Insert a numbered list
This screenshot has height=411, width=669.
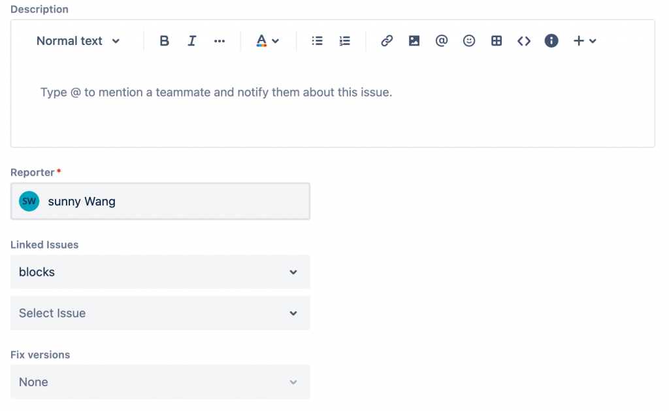345,41
